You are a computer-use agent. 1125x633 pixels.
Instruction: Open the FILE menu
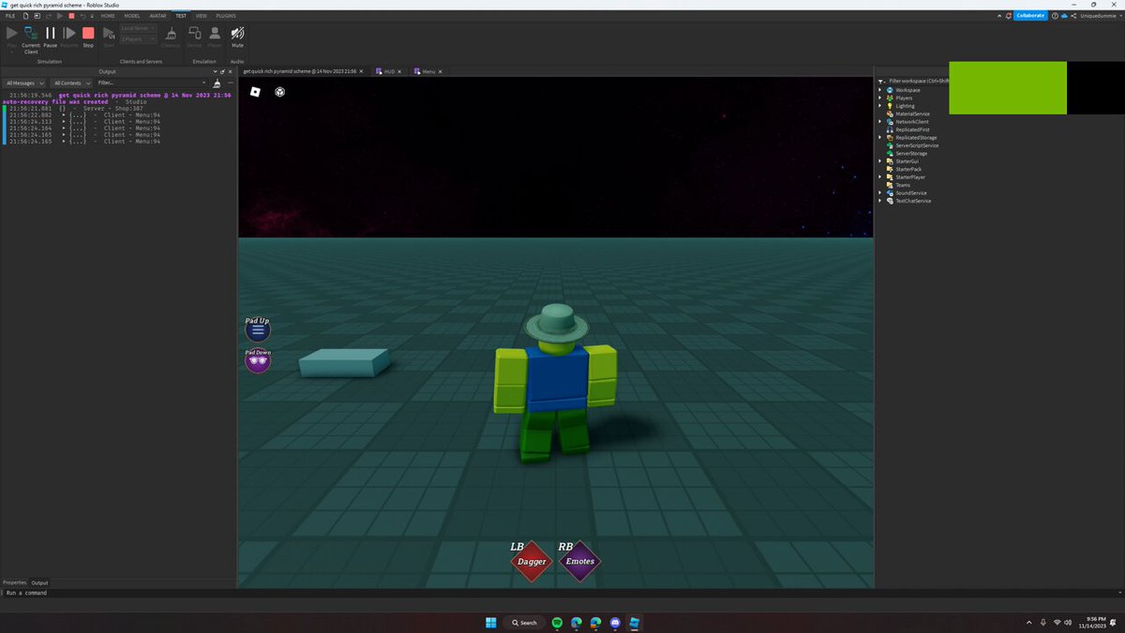(x=10, y=16)
